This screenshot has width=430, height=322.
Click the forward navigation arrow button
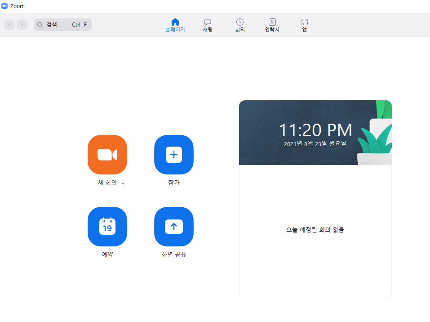click(x=22, y=25)
